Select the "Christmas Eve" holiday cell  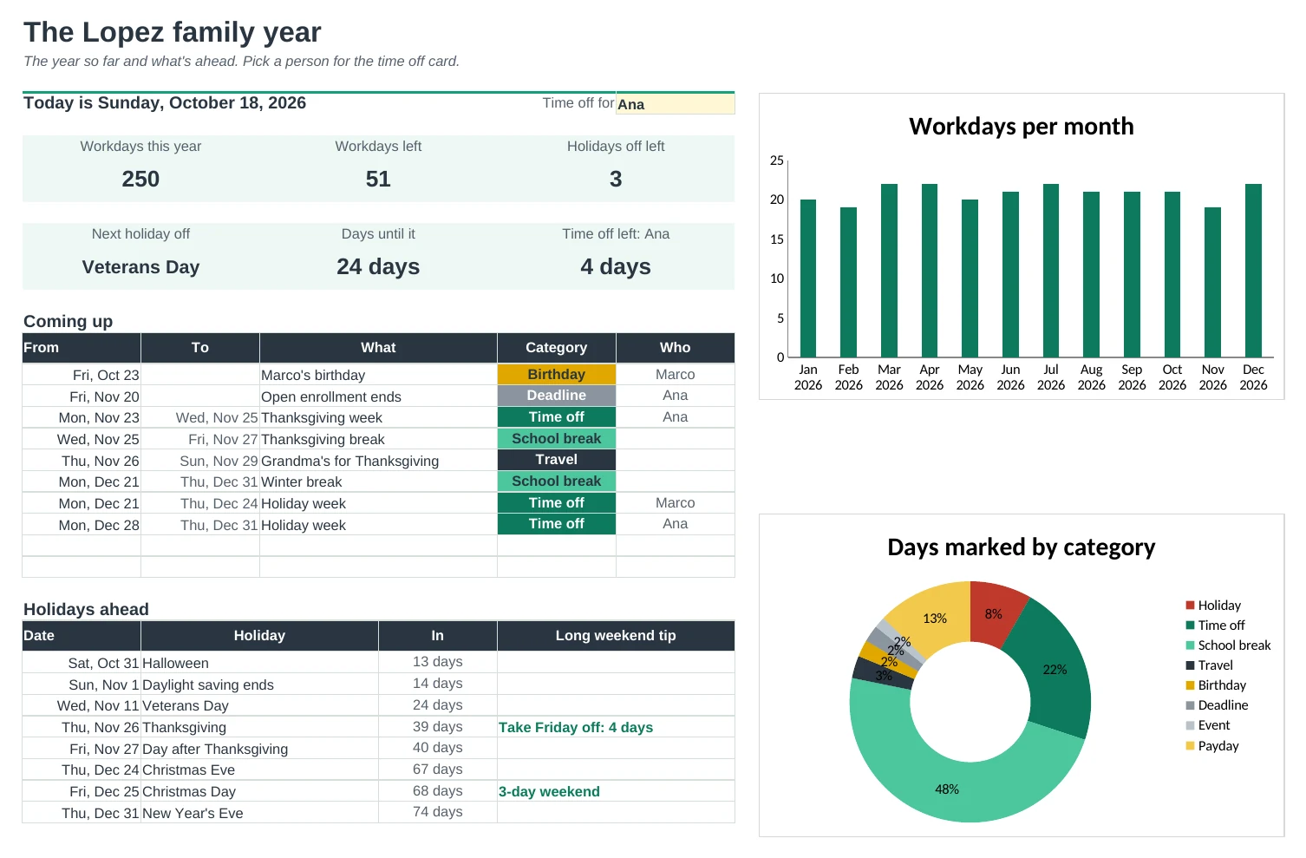point(259,770)
